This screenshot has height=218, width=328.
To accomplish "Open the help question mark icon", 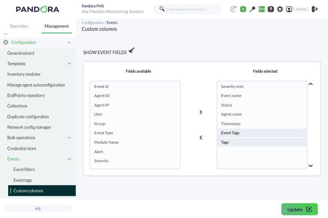I will pyautogui.click(x=271, y=9).
